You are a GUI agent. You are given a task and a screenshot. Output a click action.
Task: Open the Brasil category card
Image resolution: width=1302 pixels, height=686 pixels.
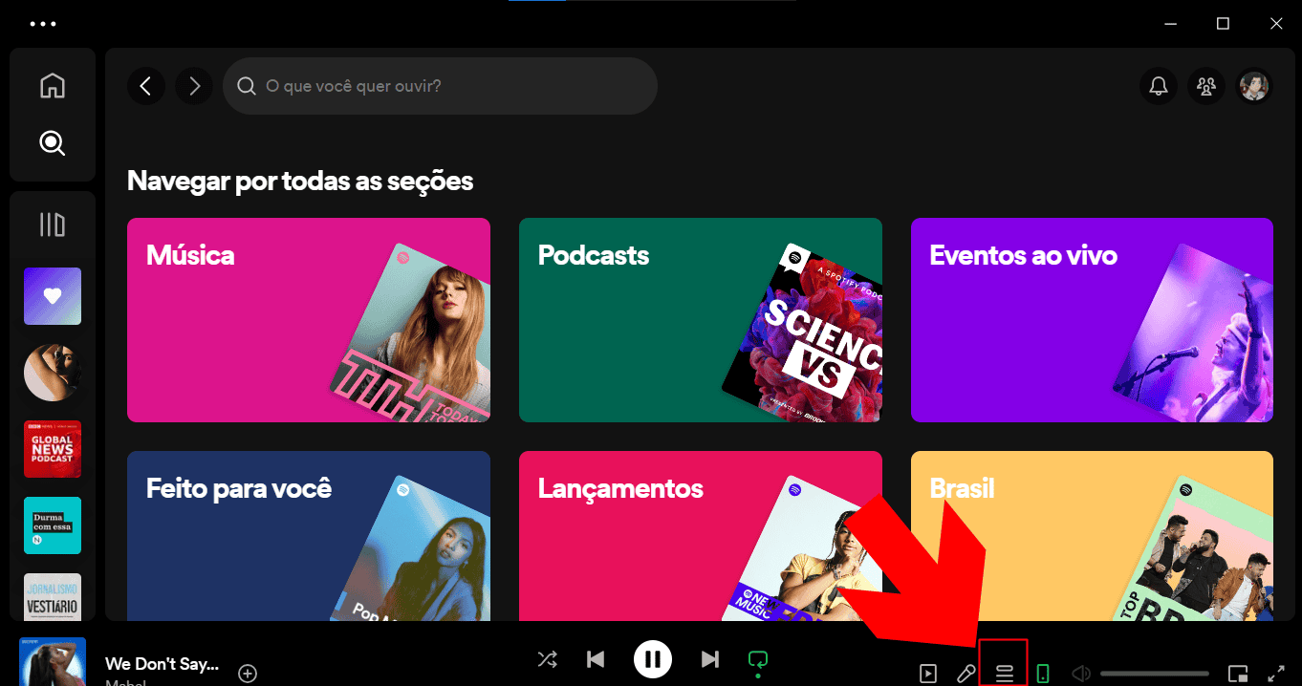point(1092,536)
